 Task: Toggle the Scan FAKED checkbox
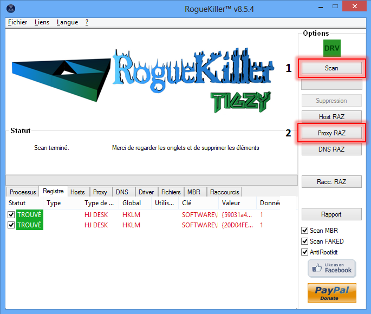(305, 241)
